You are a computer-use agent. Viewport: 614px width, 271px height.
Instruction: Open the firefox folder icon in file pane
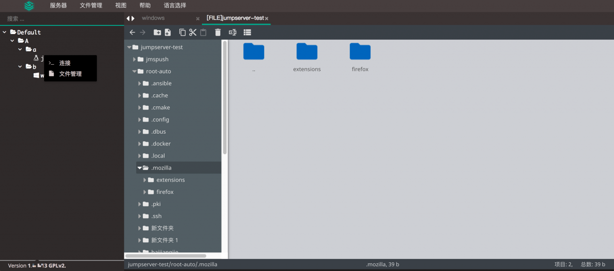click(360, 52)
